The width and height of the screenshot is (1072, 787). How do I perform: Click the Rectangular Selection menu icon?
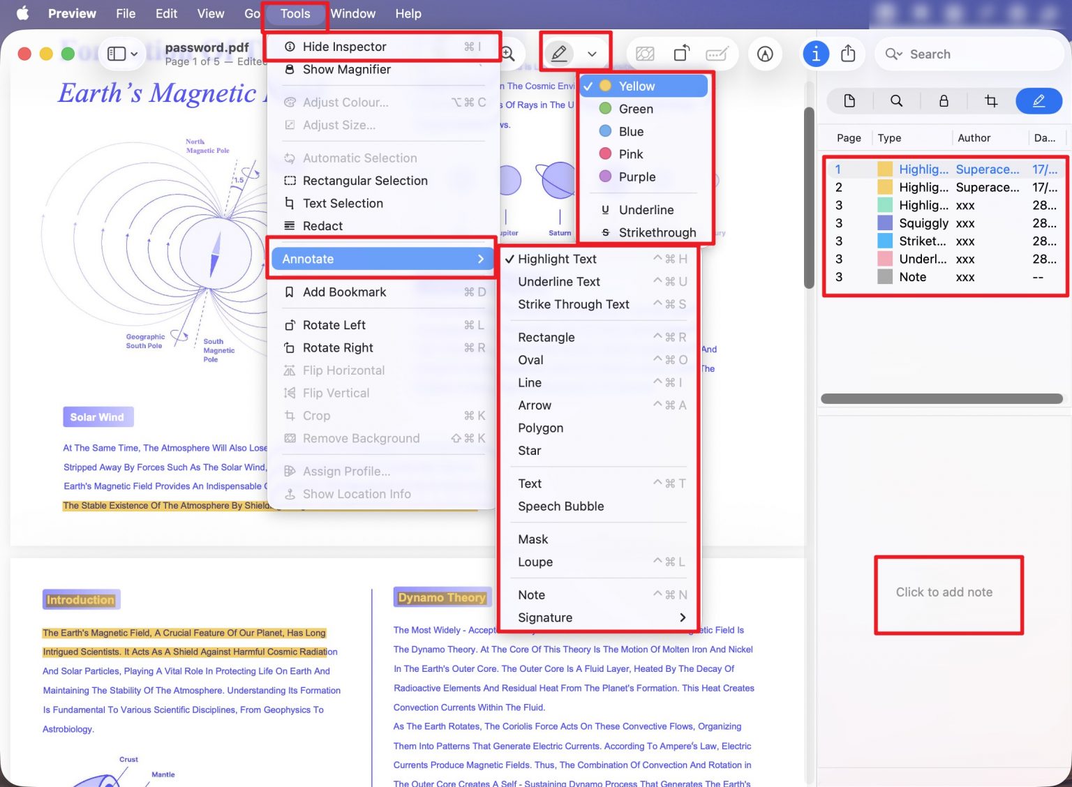(x=290, y=181)
